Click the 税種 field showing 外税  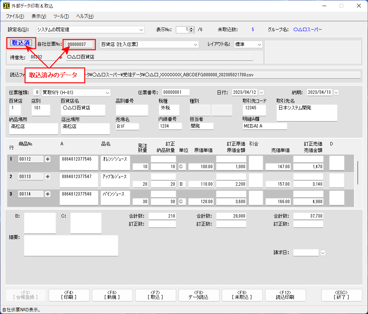[x=169, y=110]
